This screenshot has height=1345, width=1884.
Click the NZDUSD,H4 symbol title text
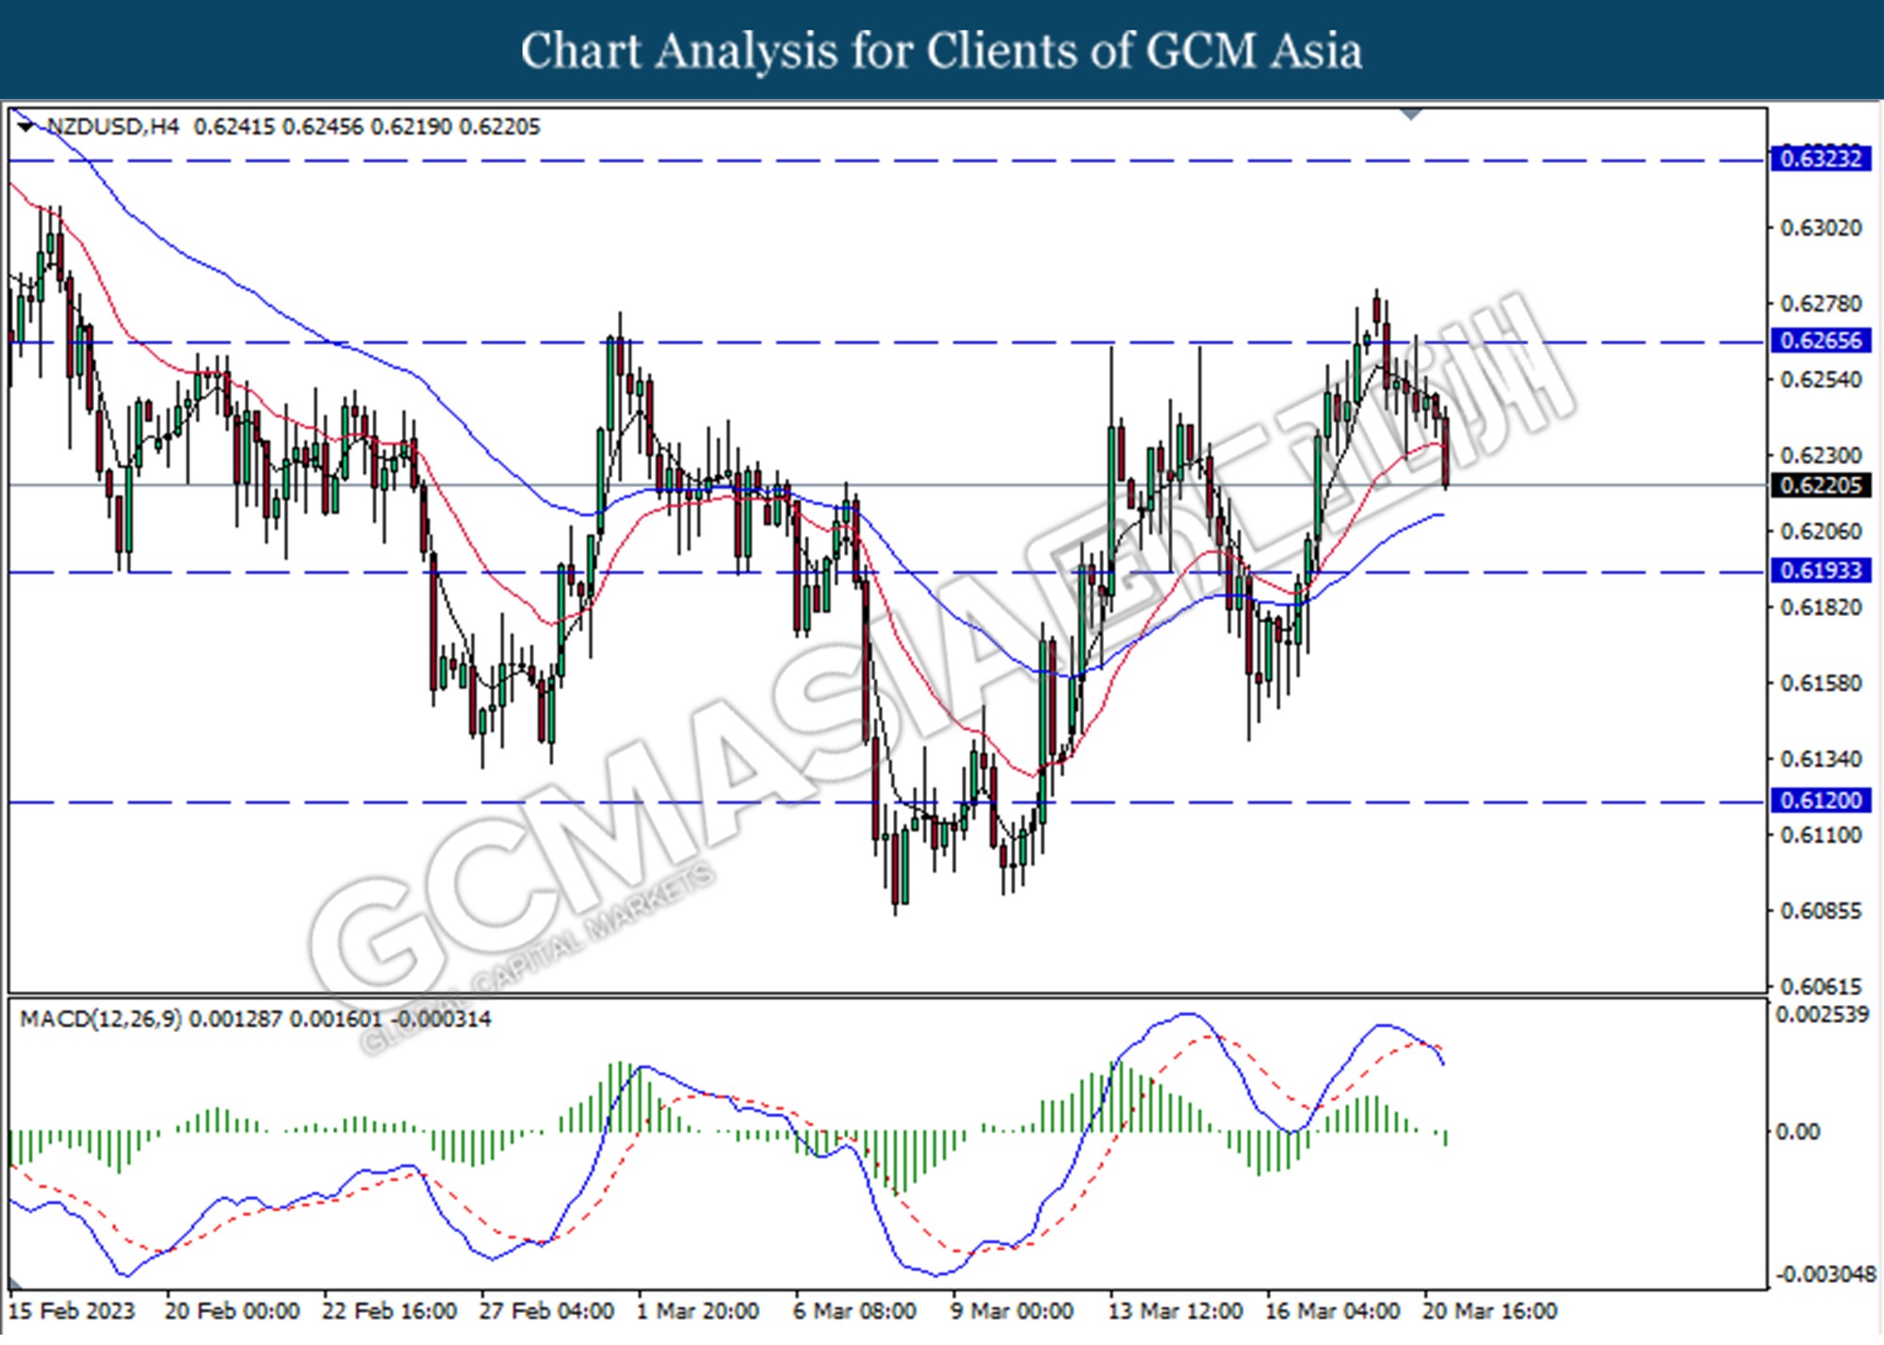pyautogui.click(x=112, y=126)
